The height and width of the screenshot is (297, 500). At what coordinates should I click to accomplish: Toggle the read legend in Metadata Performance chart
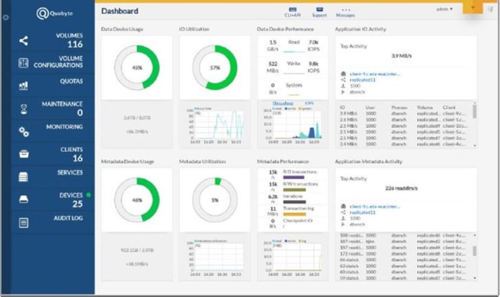(x=277, y=241)
